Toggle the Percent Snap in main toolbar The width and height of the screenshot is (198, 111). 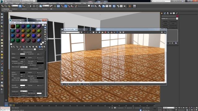(69, 6)
